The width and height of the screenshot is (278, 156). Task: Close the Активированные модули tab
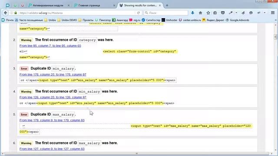coord(69,6)
